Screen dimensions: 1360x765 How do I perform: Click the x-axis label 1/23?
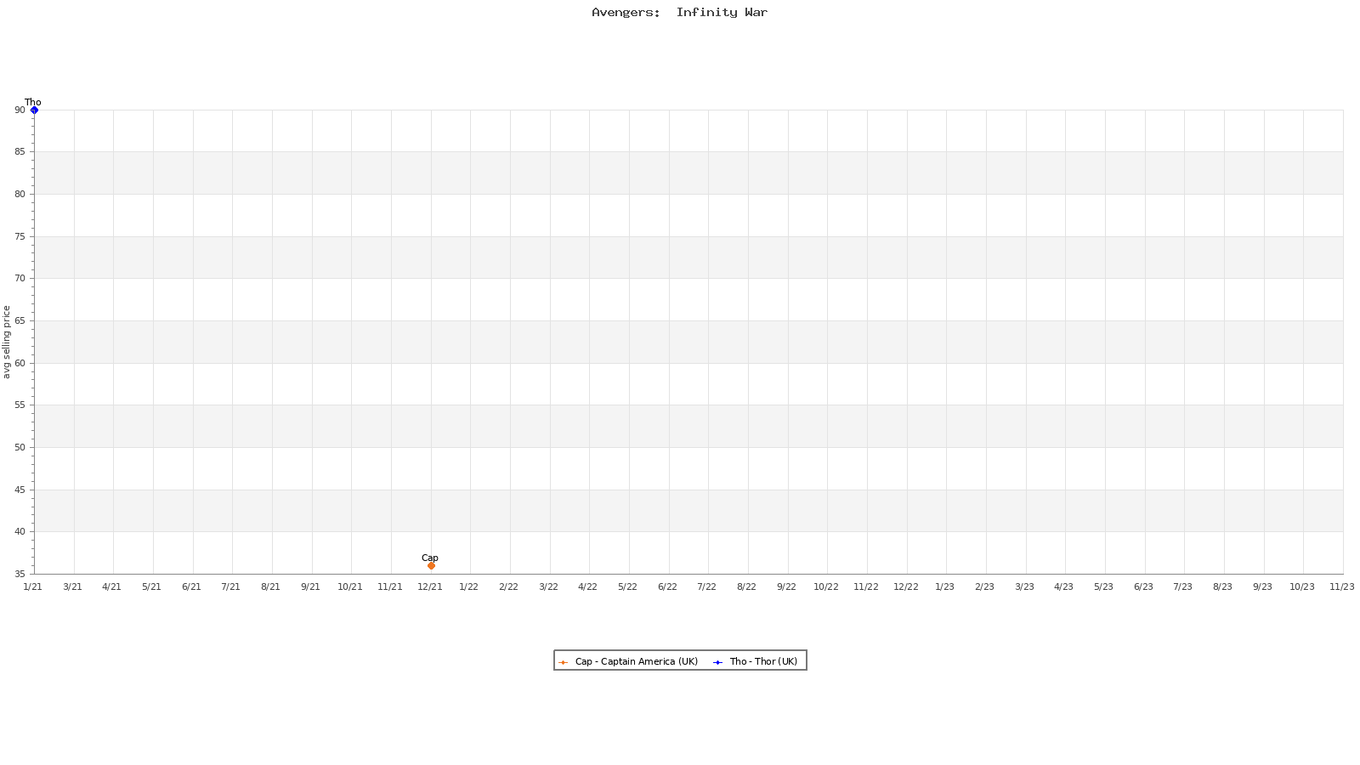click(945, 586)
